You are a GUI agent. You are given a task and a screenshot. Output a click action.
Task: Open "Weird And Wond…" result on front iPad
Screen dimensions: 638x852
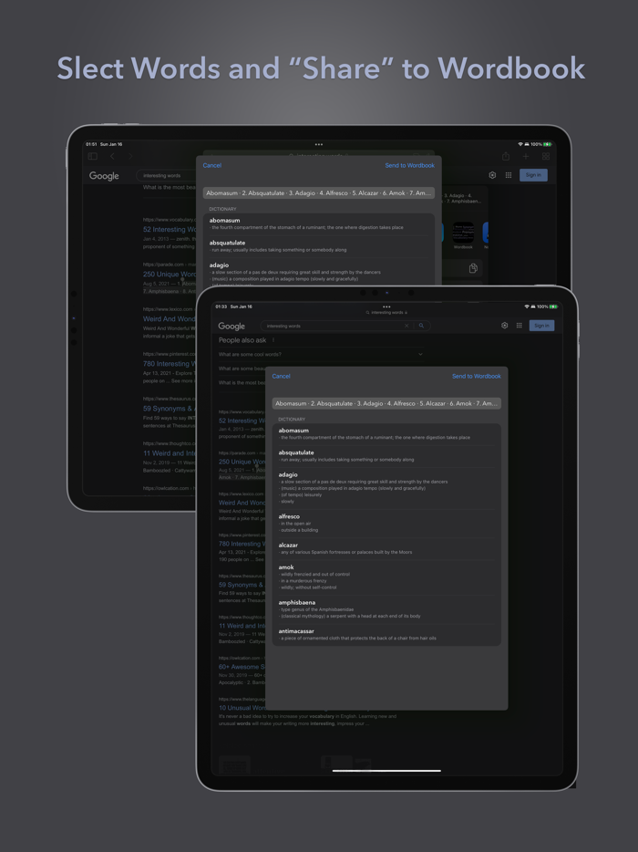click(x=242, y=503)
